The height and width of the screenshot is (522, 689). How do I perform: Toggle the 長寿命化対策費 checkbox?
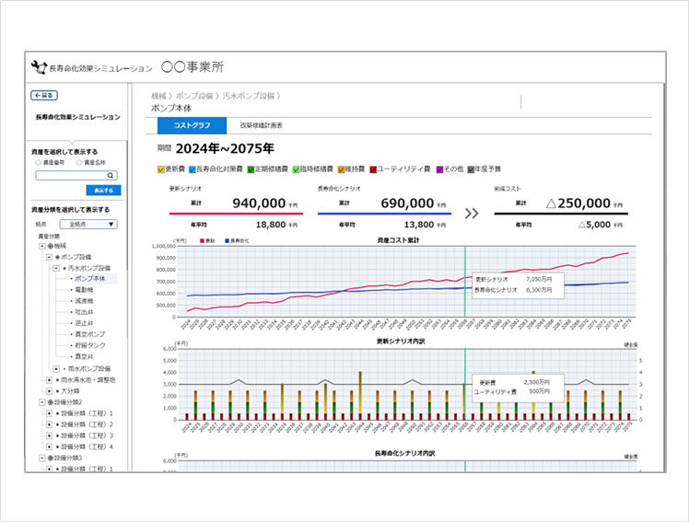coord(193,169)
